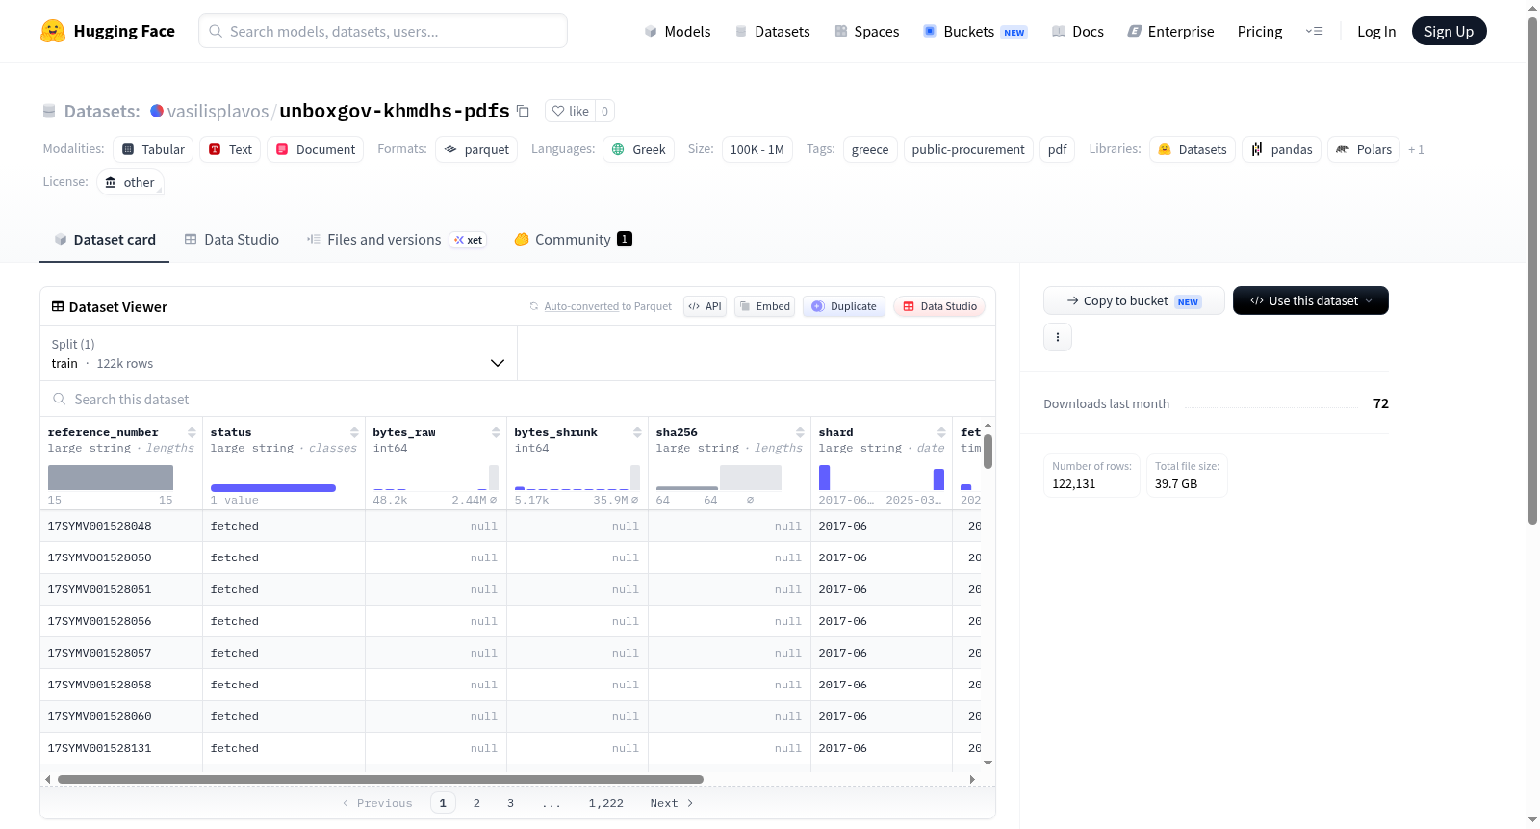Screen dimensions: 1540x829
Task: Click the reference_number lengths histogram
Action: tap(111, 478)
